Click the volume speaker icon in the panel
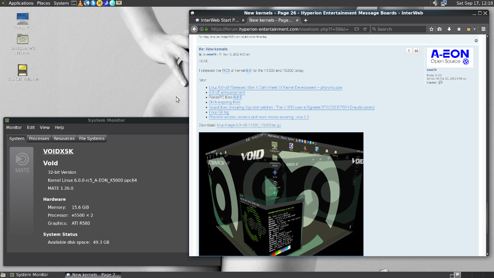 pos(435,3)
